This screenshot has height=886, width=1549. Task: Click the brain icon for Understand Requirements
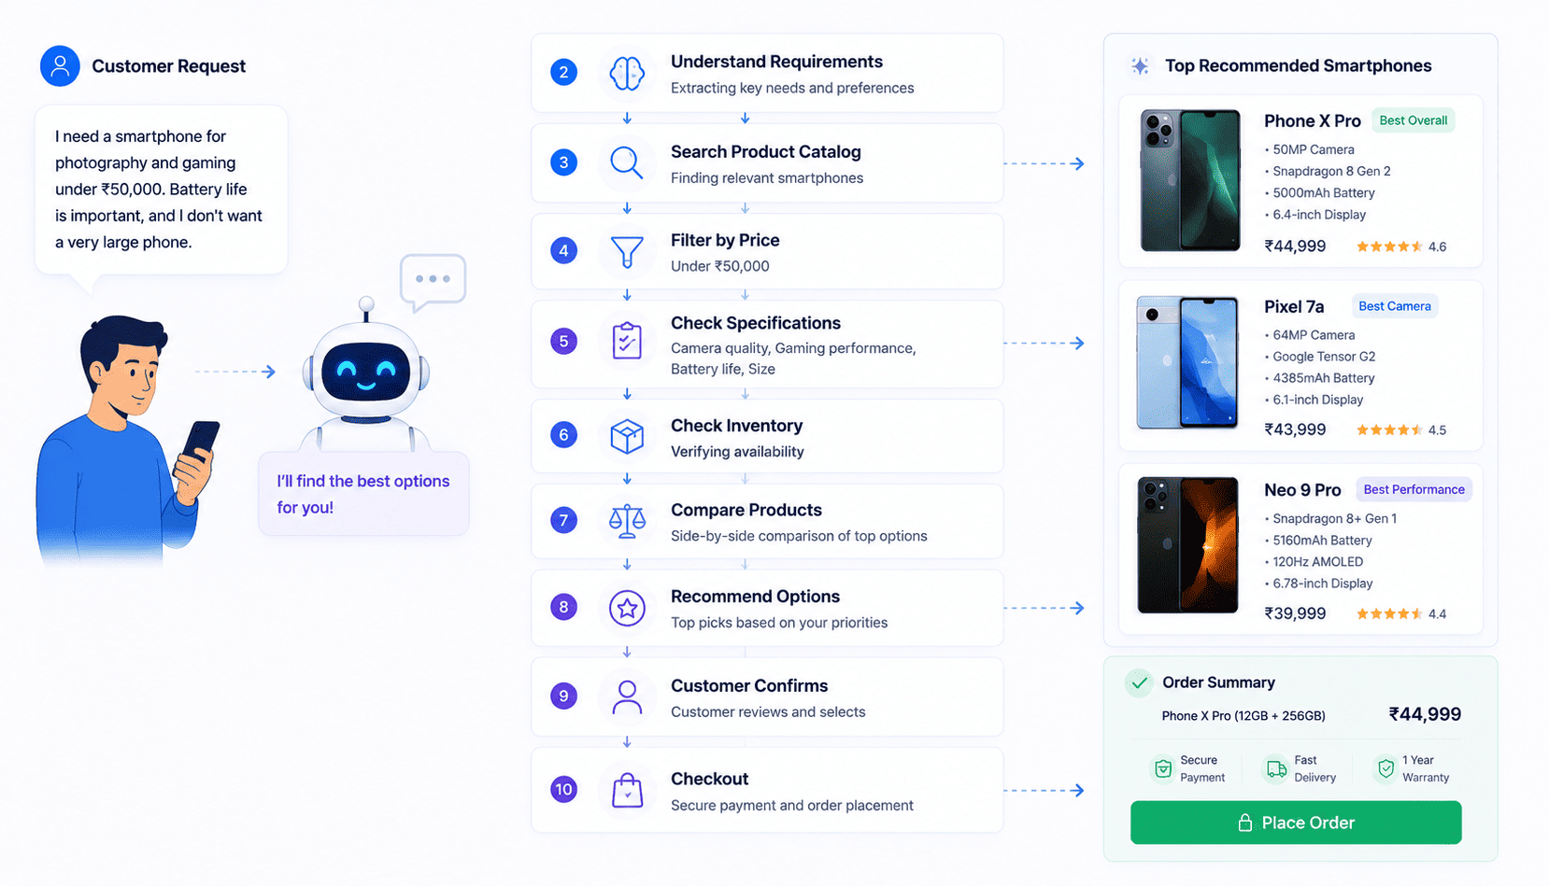point(627,73)
